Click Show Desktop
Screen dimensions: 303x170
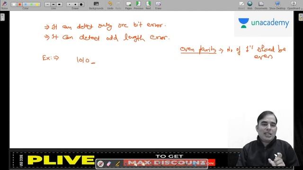tap(277, 5)
